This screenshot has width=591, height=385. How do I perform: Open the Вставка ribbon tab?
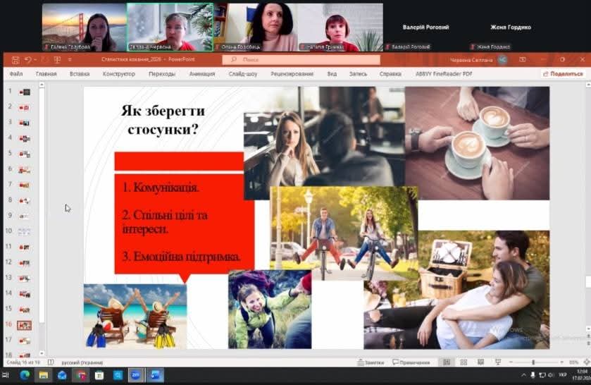[80, 73]
